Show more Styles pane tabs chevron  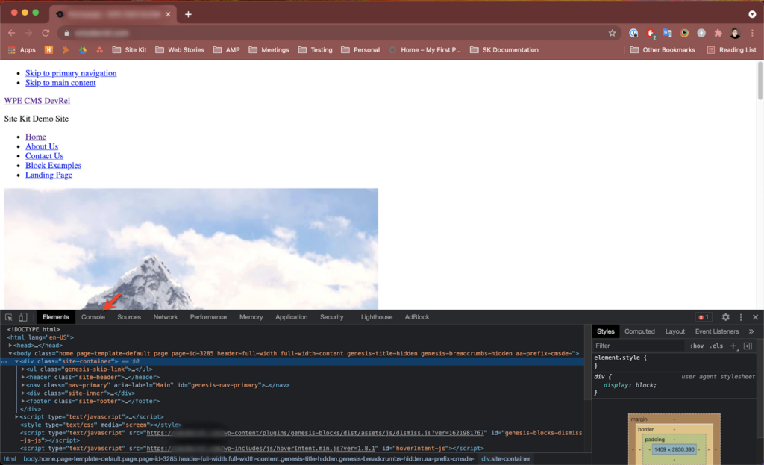751,331
